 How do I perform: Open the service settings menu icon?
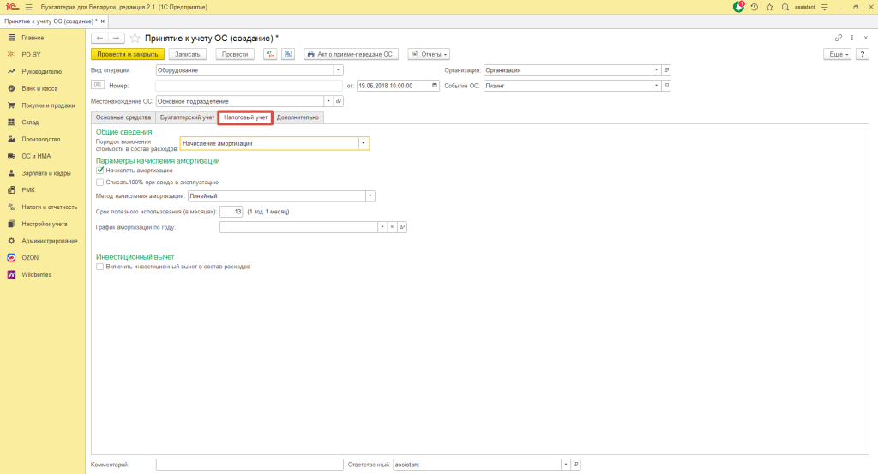point(824,7)
